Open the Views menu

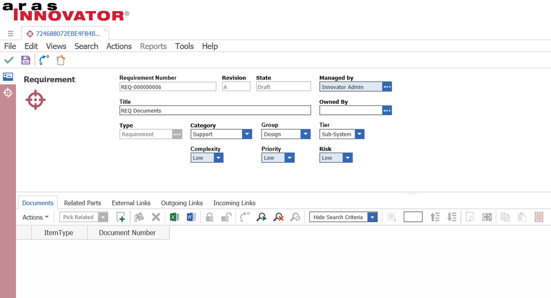pos(56,46)
